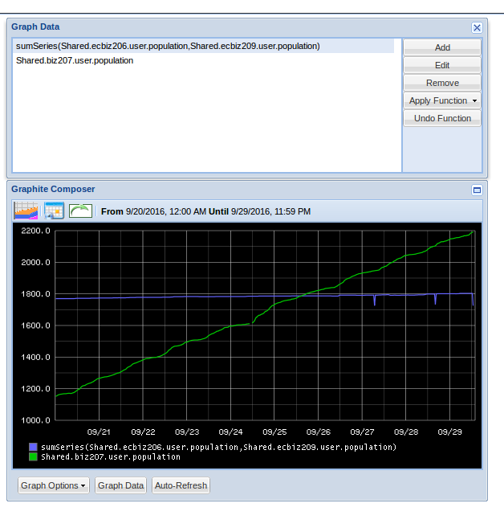Click the Graph Data panel title bar
The width and height of the screenshot is (504, 532).
click(241, 27)
